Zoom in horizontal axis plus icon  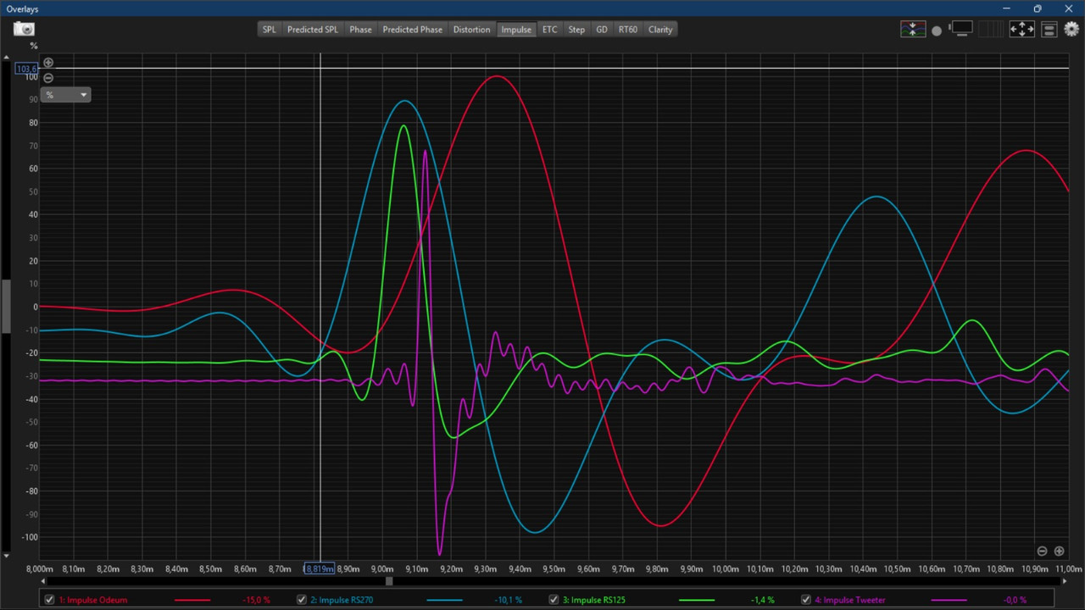click(x=1059, y=551)
